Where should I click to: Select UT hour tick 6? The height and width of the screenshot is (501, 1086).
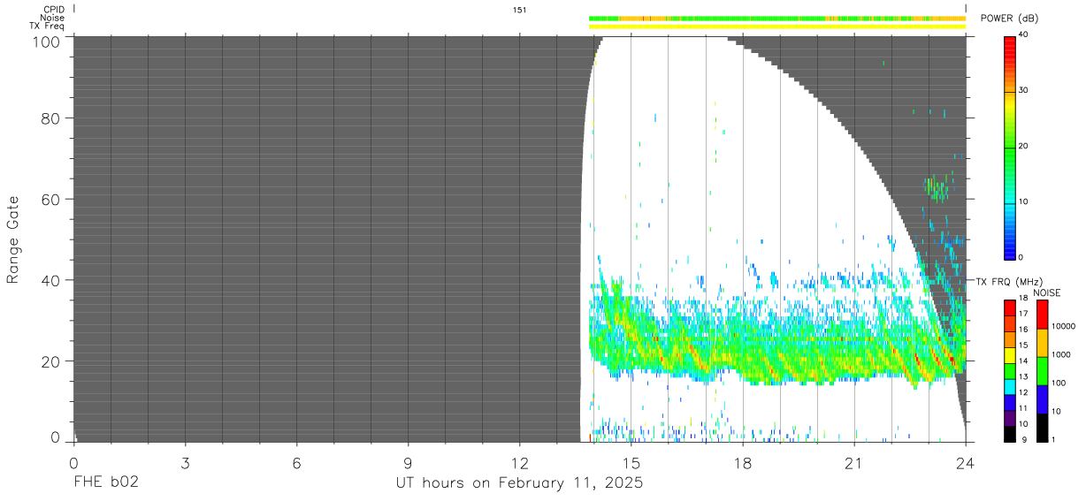296,462
